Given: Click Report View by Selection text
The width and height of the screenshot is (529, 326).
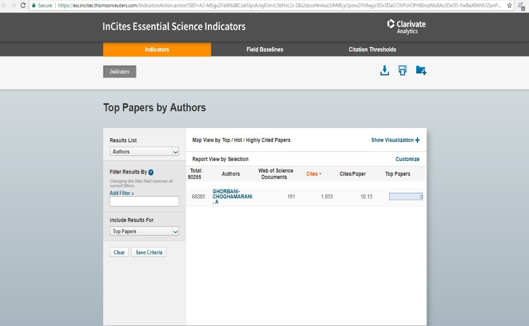Looking at the screenshot, I should [x=220, y=159].
